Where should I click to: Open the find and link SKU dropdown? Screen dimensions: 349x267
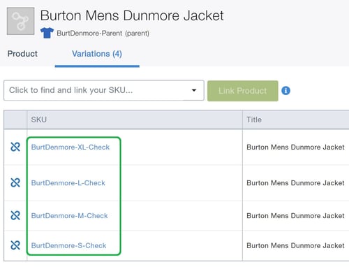coord(104,90)
